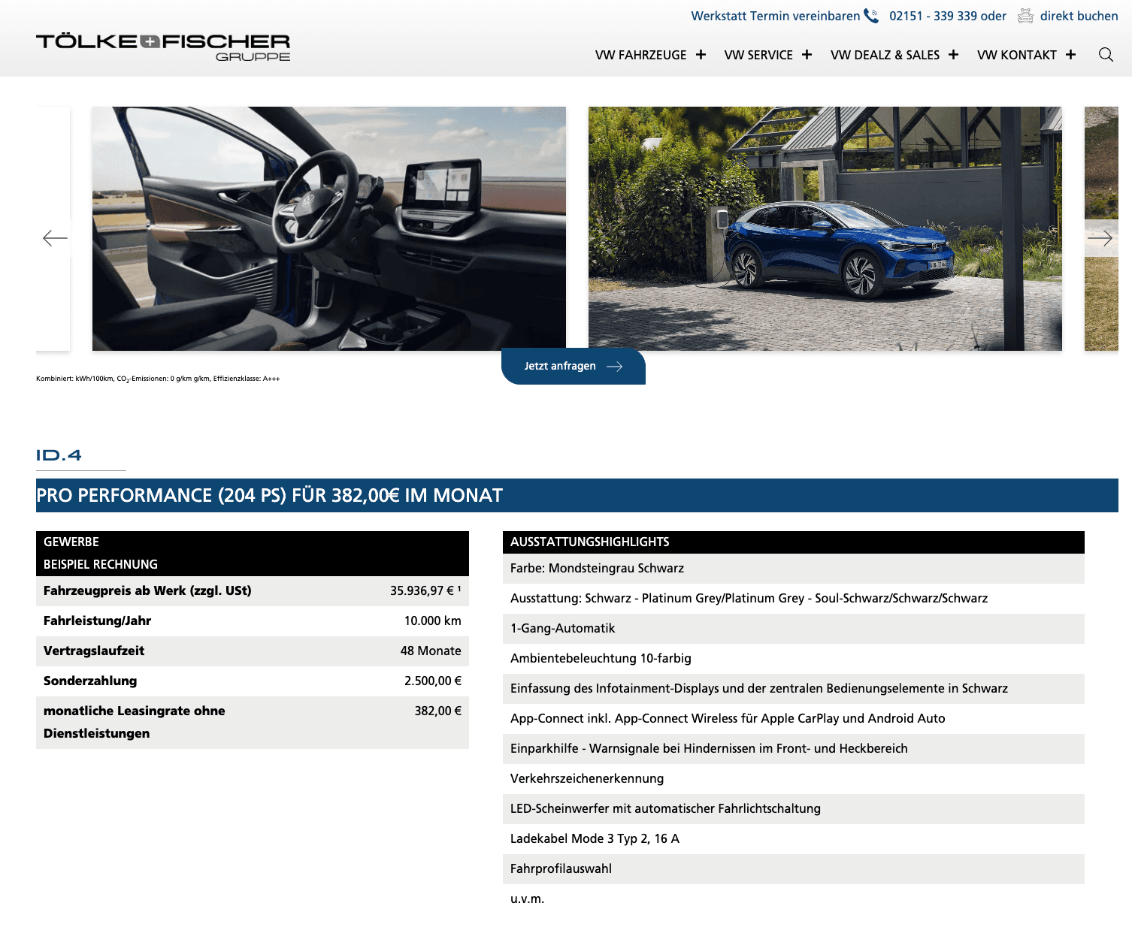Click PRO PERFORMANCE (204 PS) banner heading

270,495
